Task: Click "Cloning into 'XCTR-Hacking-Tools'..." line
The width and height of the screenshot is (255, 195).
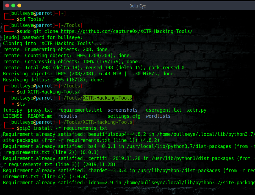Action: pos(52,43)
